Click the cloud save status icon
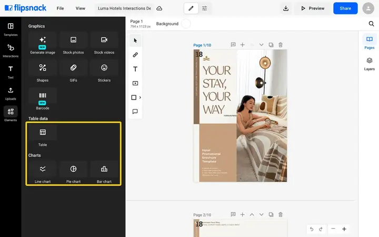Viewport: 379px width, 237px height. click(x=159, y=8)
